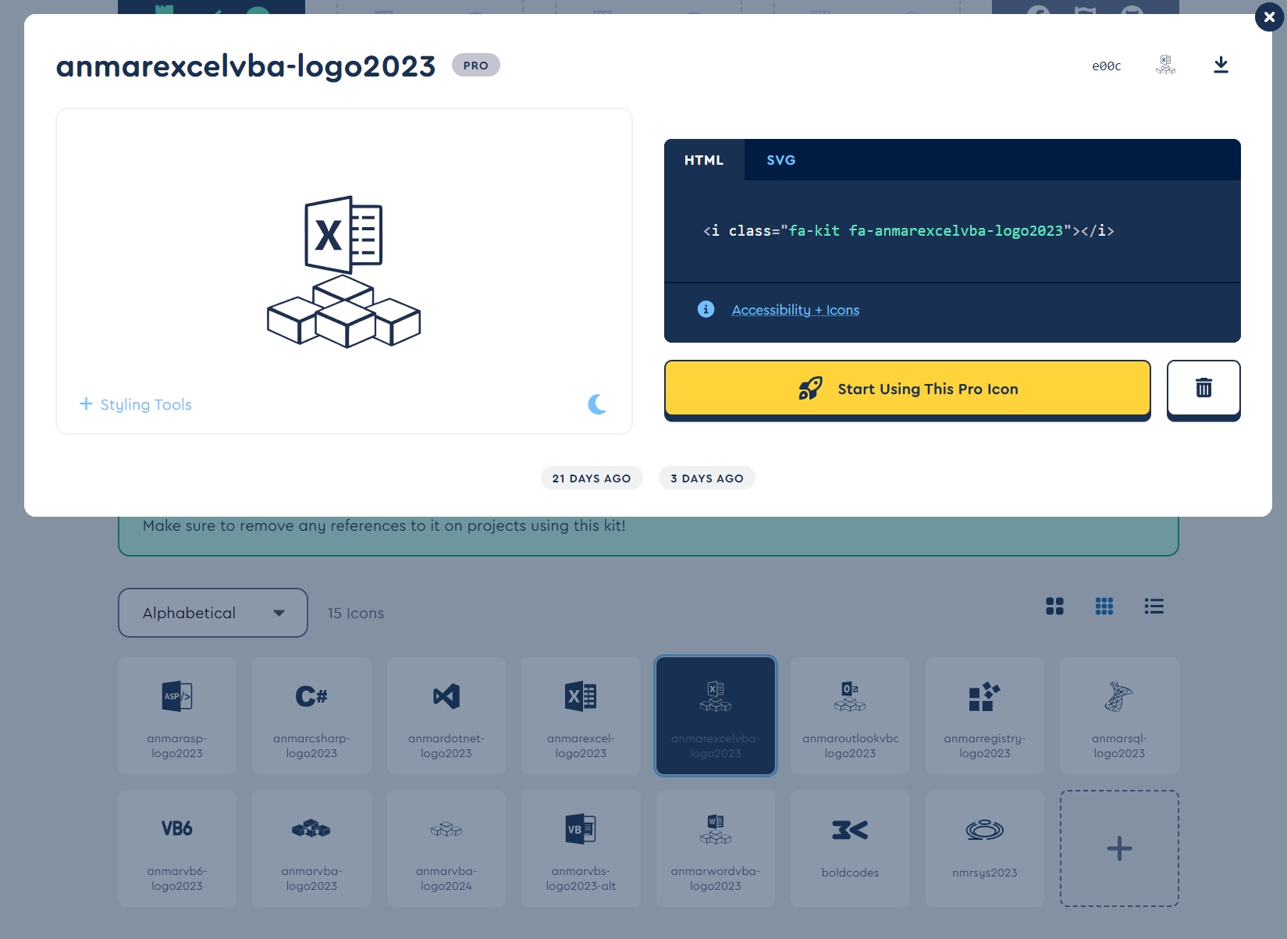Switch to list view
1287x939 pixels.
(x=1154, y=606)
